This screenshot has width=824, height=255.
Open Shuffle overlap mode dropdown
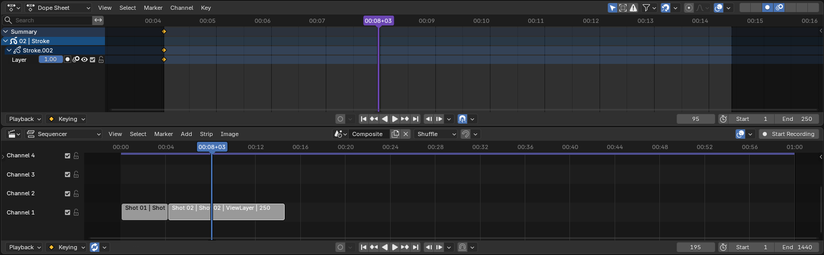tap(435, 134)
